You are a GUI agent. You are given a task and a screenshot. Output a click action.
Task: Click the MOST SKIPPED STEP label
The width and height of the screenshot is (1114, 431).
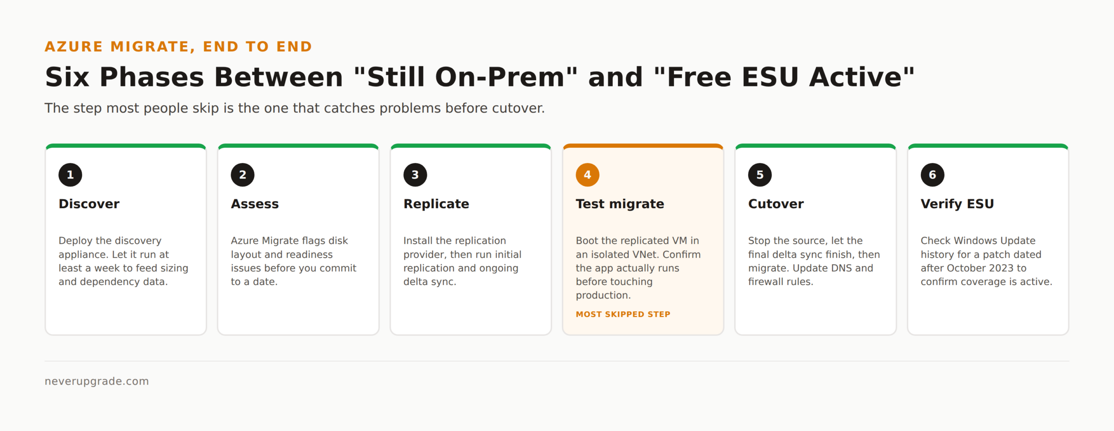pyautogui.click(x=623, y=314)
